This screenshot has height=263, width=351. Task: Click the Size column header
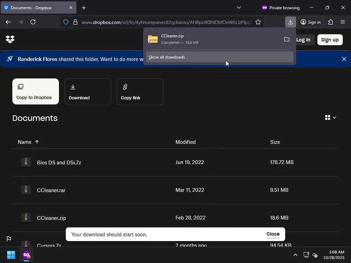click(275, 142)
